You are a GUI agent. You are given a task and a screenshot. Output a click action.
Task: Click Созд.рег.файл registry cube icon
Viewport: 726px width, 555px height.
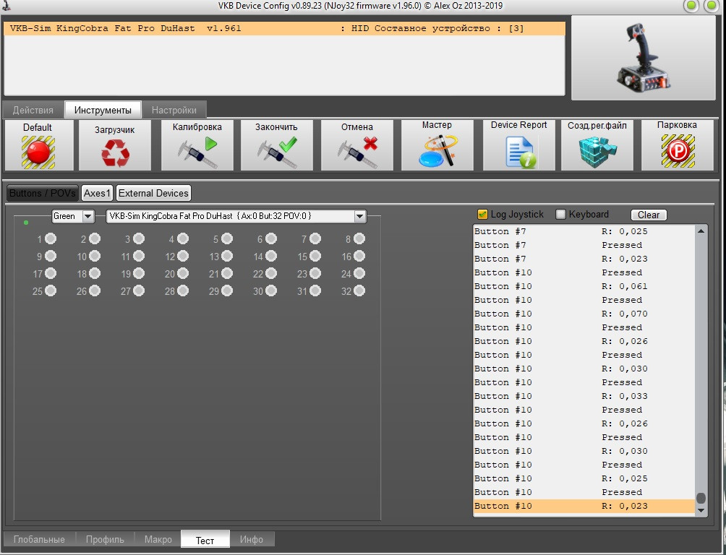(x=597, y=151)
